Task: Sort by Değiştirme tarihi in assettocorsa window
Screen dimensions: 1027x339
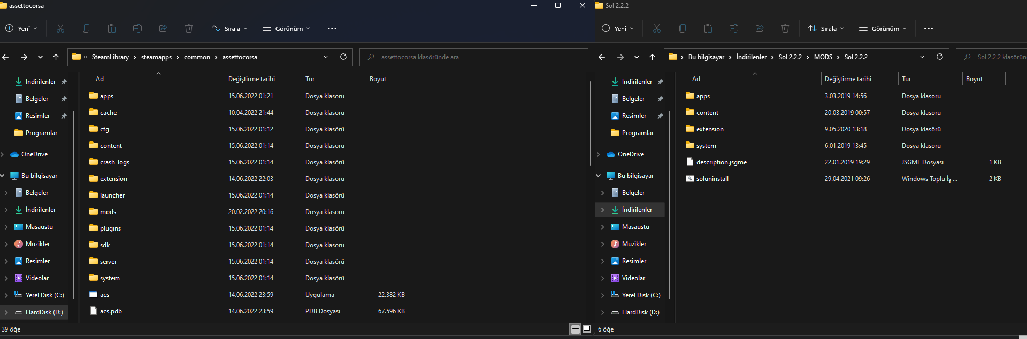Action: click(263, 79)
